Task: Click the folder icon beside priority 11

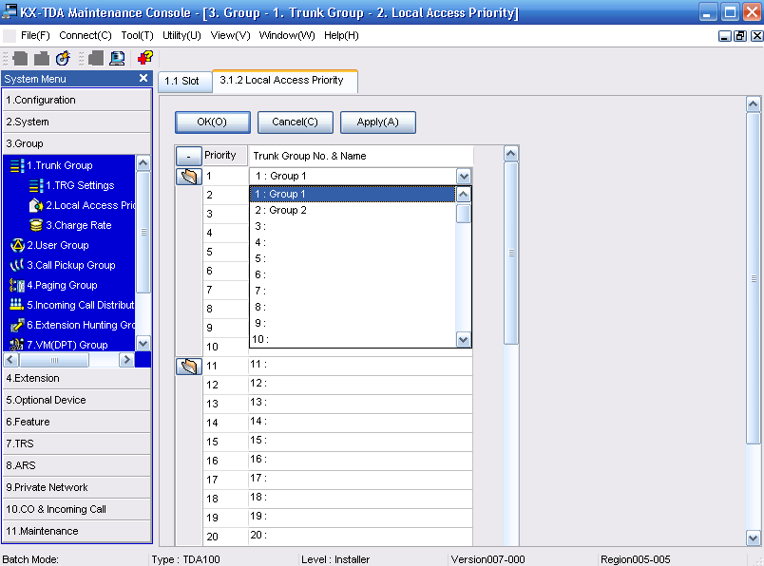Action: [188, 367]
